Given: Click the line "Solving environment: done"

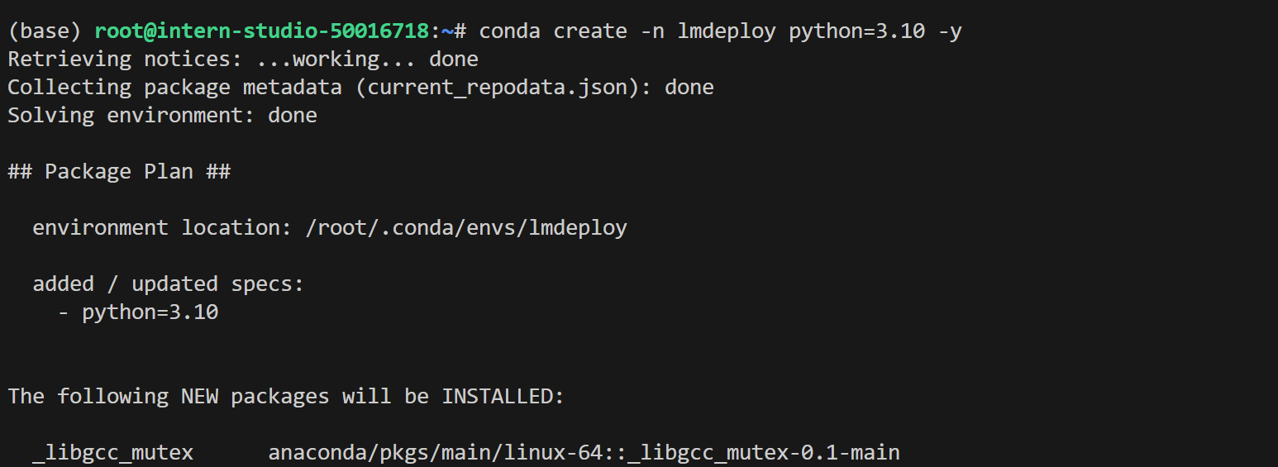Looking at the screenshot, I should (163, 116).
